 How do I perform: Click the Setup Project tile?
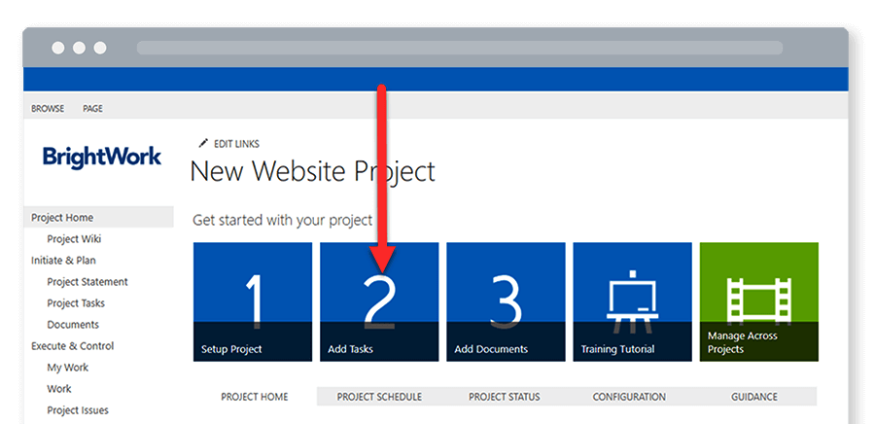(253, 301)
